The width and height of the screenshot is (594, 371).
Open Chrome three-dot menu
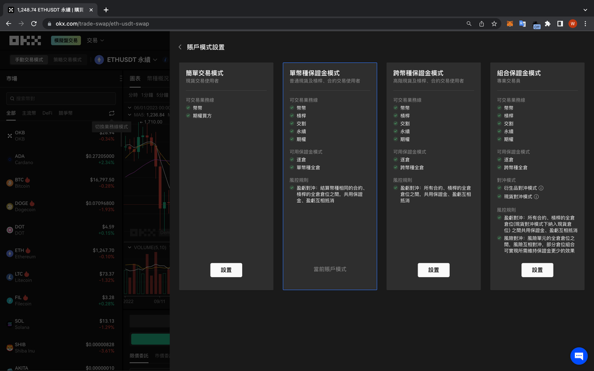(585, 24)
